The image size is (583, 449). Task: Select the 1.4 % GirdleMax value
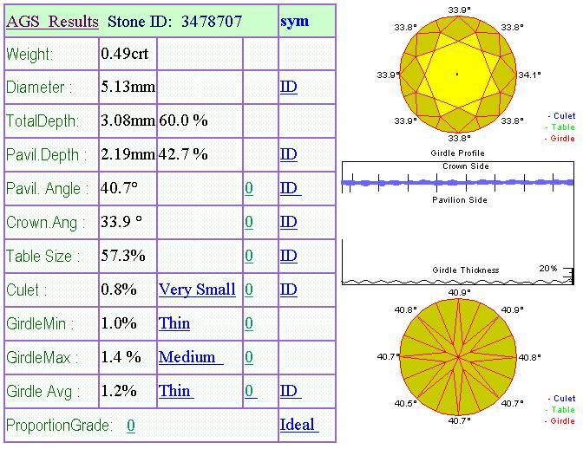(x=121, y=357)
